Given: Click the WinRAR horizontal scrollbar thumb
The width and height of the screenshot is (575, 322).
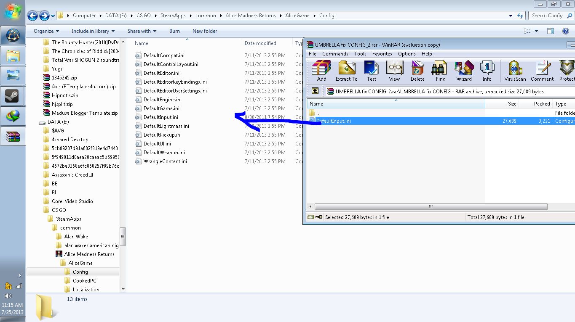Looking at the screenshot, I should pyautogui.click(x=431, y=206).
